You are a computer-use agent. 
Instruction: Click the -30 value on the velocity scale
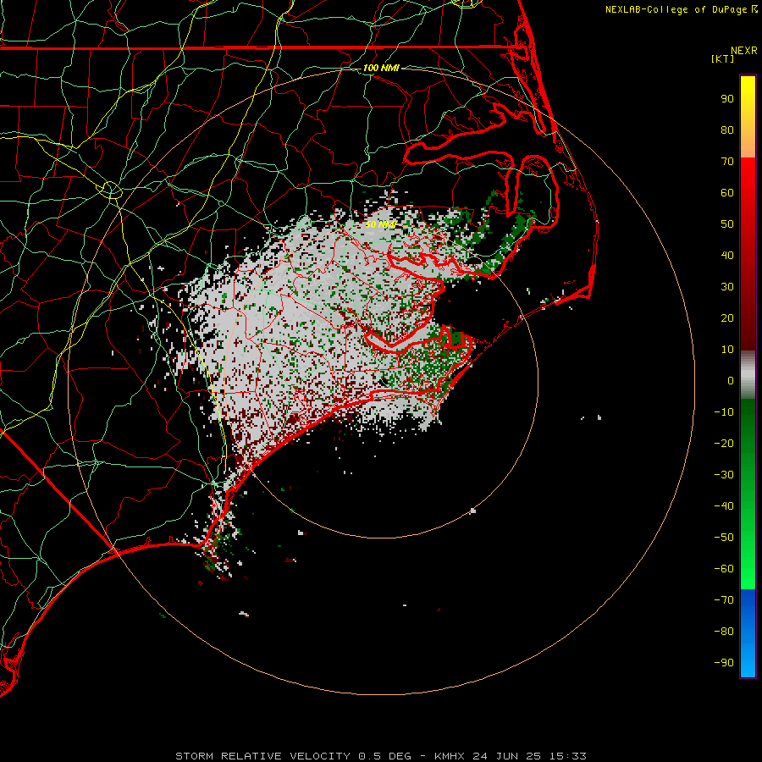coord(724,475)
